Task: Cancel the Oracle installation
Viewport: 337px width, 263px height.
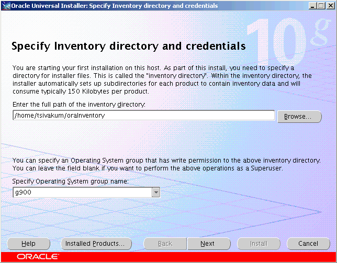Action: (x=308, y=244)
